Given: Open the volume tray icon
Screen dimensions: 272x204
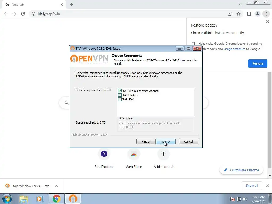Looking at the screenshot, I should pyautogui.click(x=245, y=199).
